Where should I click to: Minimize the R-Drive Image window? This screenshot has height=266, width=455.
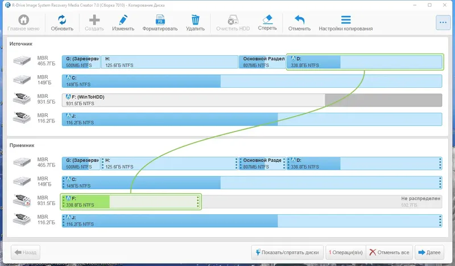415,5
